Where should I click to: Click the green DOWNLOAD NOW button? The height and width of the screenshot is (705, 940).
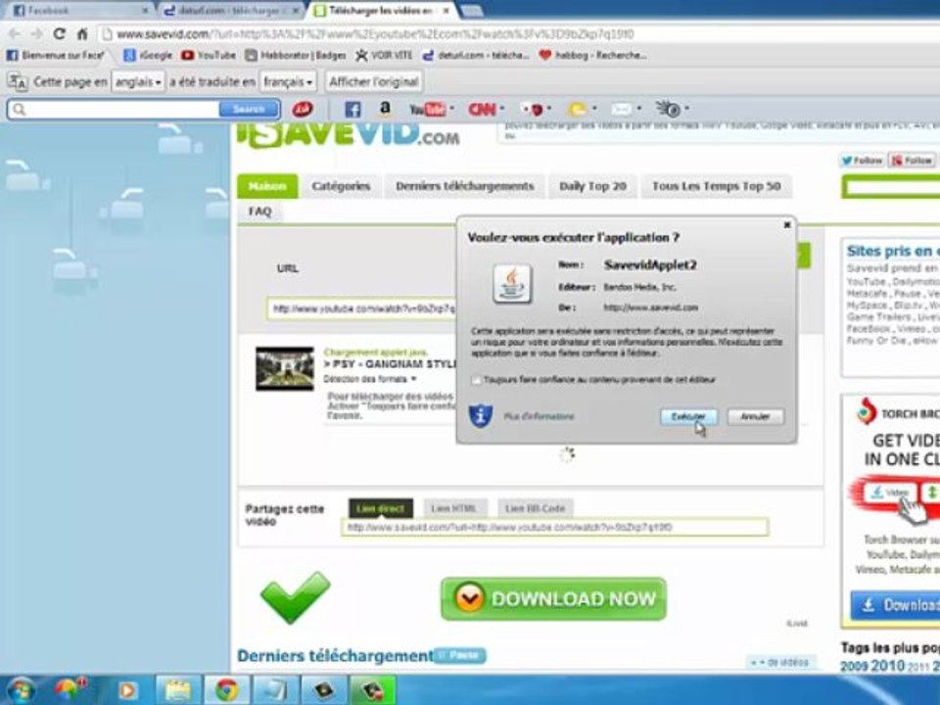552,598
